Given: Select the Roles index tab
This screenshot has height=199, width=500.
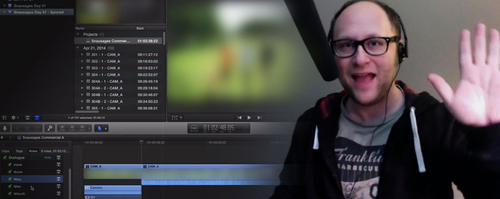Looking at the screenshot, I should click(x=33, y=151).
